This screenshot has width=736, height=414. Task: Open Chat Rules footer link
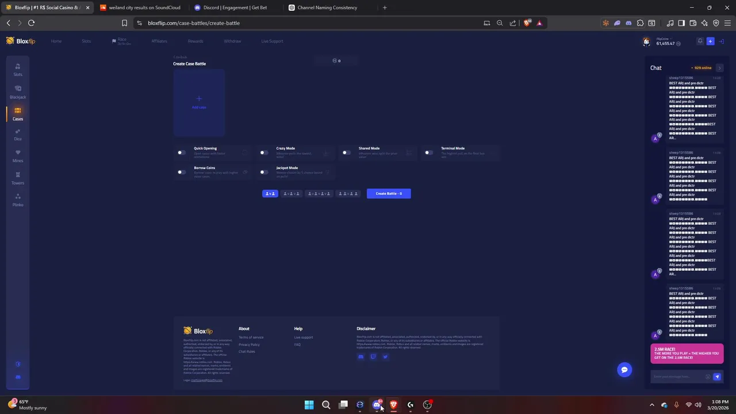tap(247, 351)
